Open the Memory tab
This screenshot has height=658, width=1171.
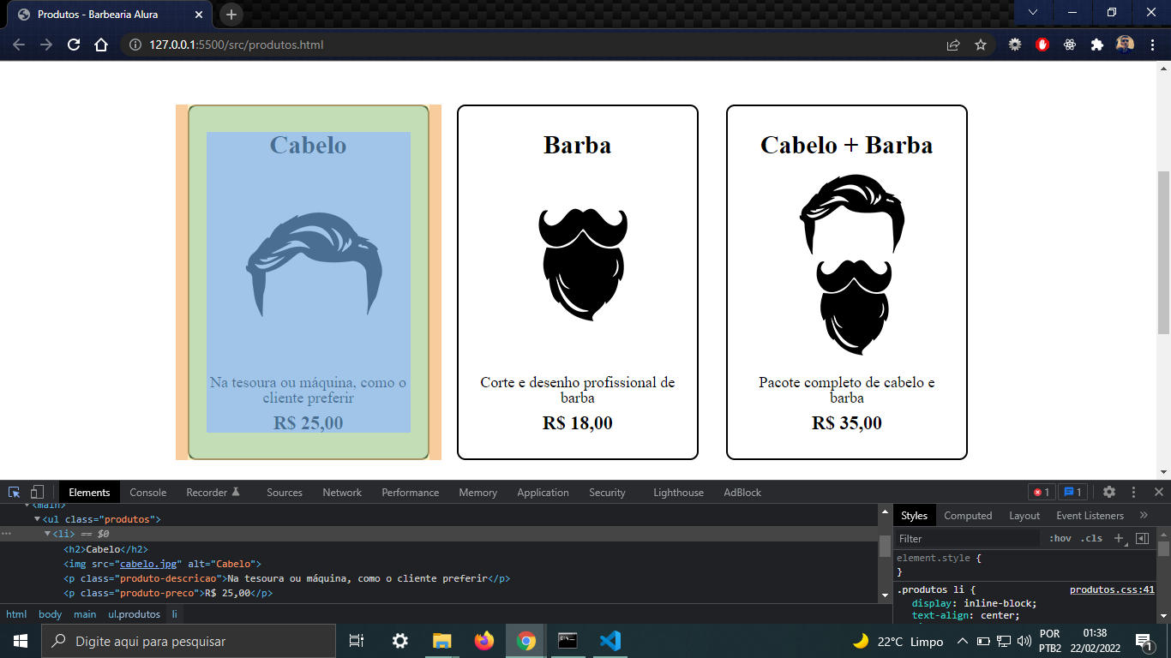coord(477,492)
